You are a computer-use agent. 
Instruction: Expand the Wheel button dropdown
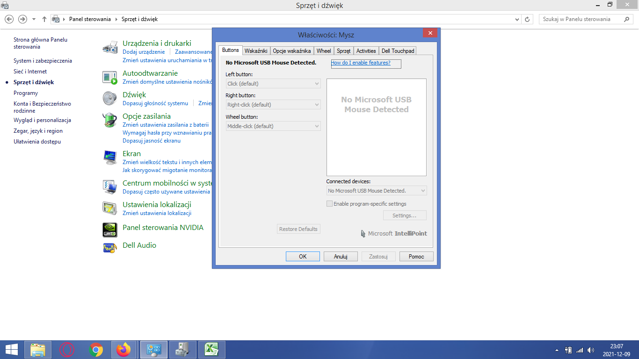273,126
